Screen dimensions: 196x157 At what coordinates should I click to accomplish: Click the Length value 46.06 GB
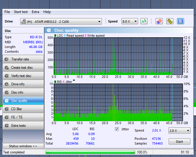[x=36, y=47]
